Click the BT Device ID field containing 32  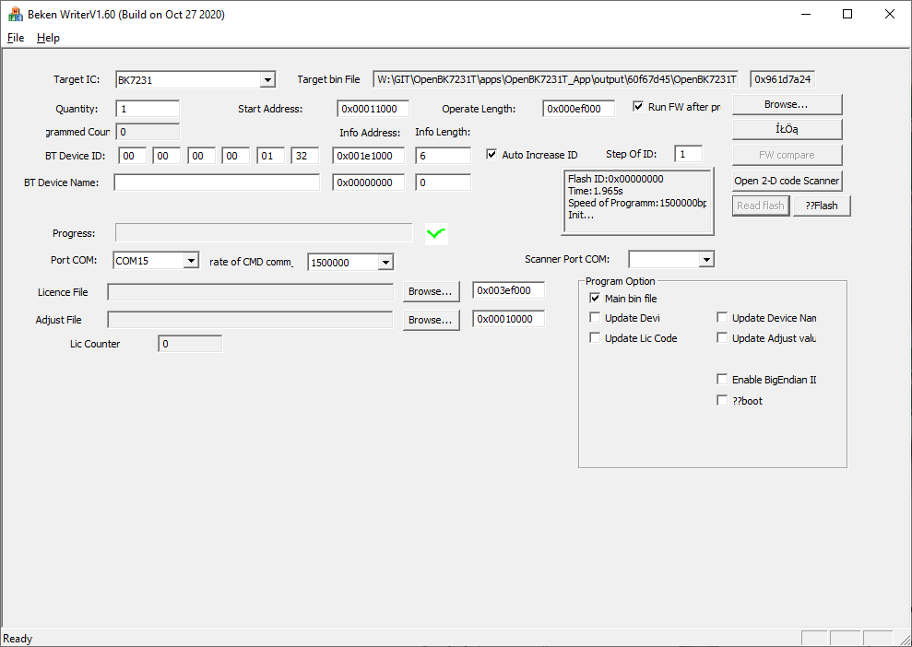click(x=305, y=156)
